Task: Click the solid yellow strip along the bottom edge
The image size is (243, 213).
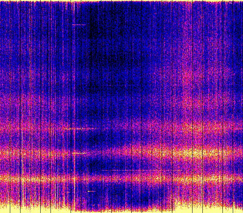Action: coord(121,210)
